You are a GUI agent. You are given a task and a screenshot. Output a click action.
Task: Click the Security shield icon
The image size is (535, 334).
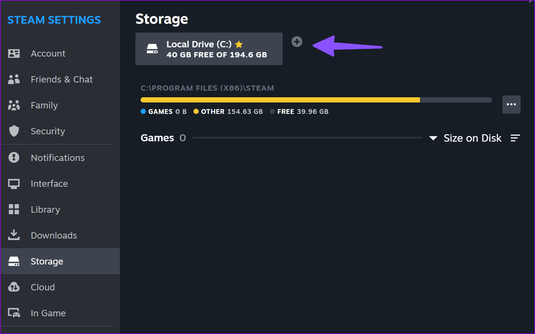click(14, 131)
